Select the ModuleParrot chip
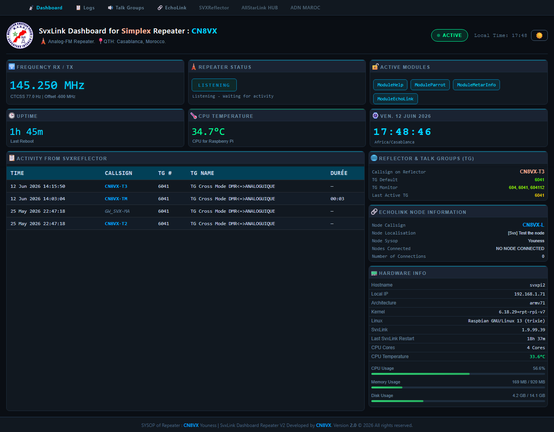The width and height of the screenshot is (554, 432). point(430,85)
